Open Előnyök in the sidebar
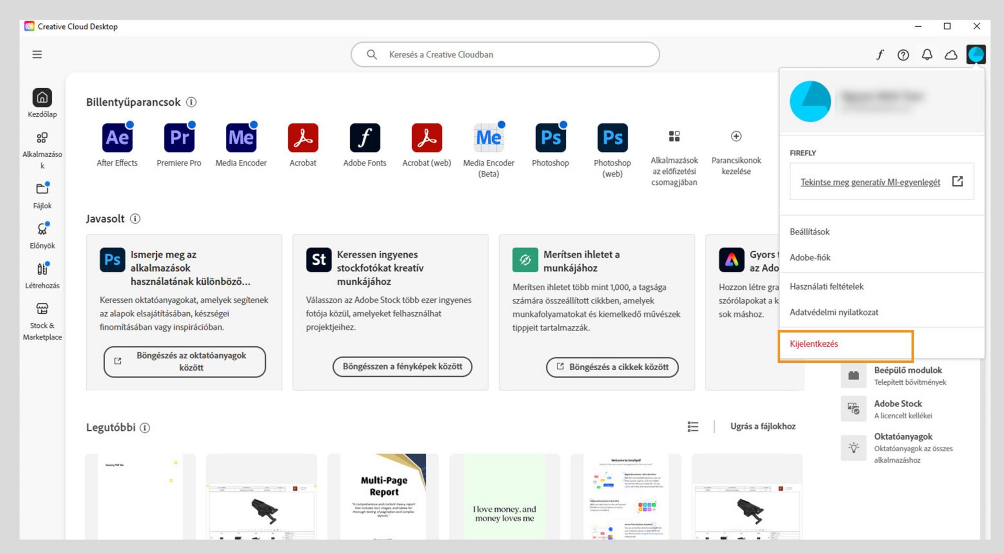This screenshot has height=554, width=1004. click(x=42, y=235)
